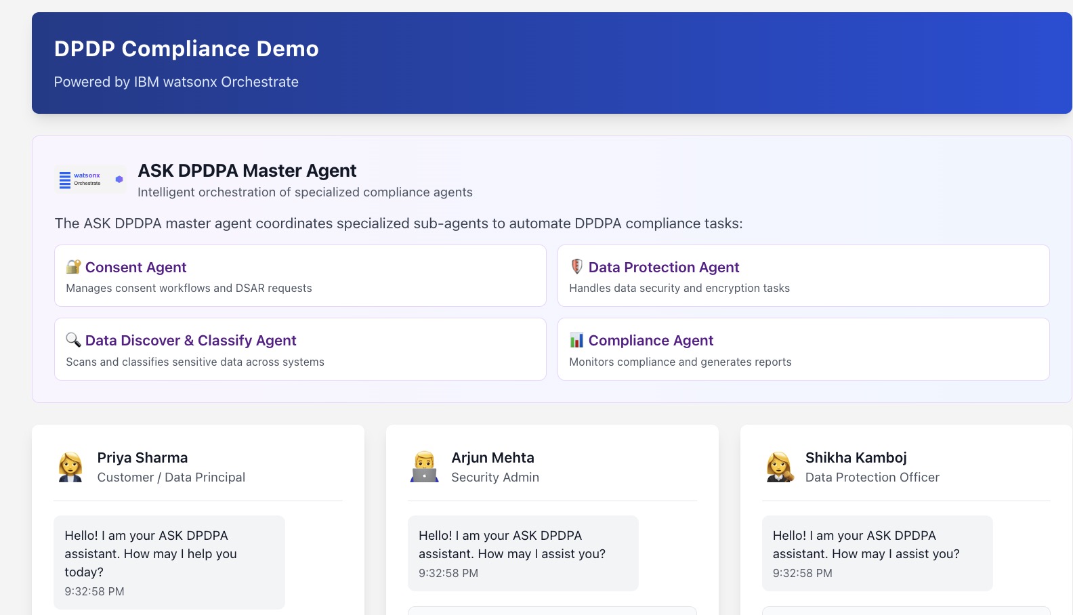The image size is (1073, 615).
Task: Click 'Intelligent orchestration of specialized compliance agents'
Action: pyautogui.click(x=305, y=192)
